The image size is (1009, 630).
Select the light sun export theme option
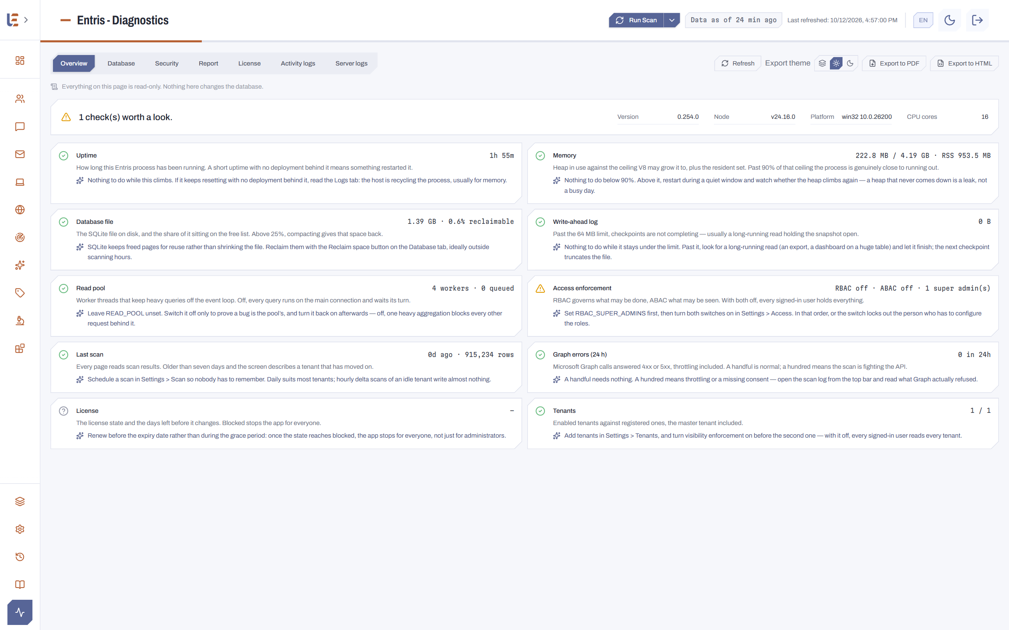tap(836, 63)
